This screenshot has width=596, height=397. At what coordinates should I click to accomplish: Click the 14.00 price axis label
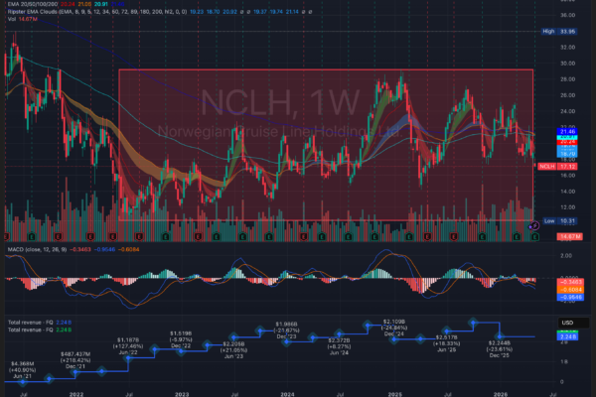tap(567, 192)
